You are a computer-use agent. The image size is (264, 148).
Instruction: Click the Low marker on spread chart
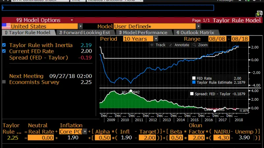tap(214, 111)
